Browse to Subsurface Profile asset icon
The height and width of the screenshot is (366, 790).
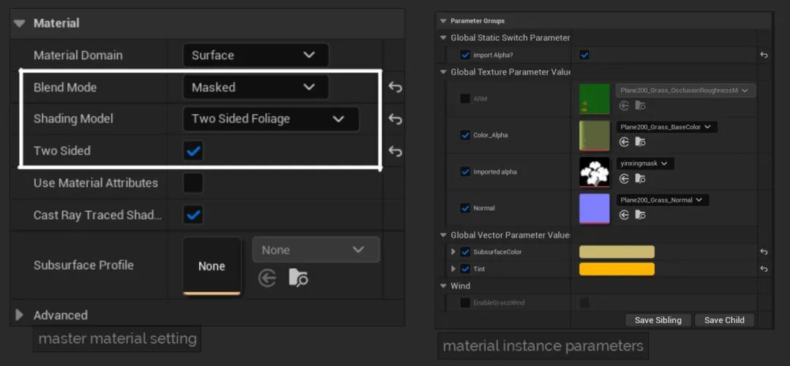[x=298, y=278]
